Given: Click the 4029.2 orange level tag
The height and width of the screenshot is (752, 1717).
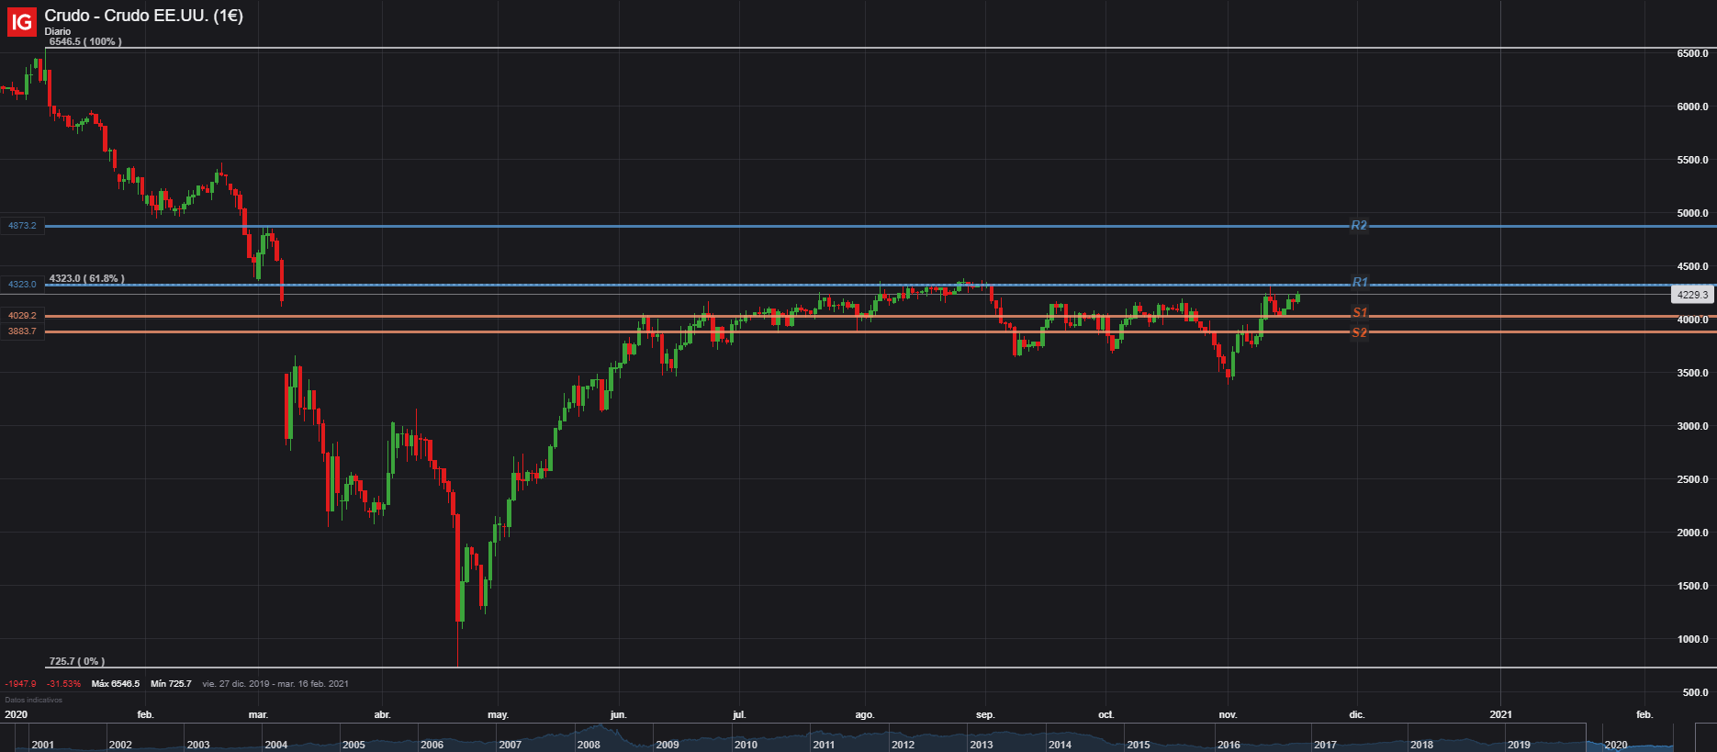Looking at the screenshot, I should [x=22, y=316].
